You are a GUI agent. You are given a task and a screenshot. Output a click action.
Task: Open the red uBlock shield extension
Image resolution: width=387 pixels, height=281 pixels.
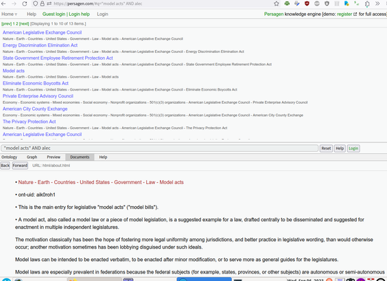pos(307,3)
